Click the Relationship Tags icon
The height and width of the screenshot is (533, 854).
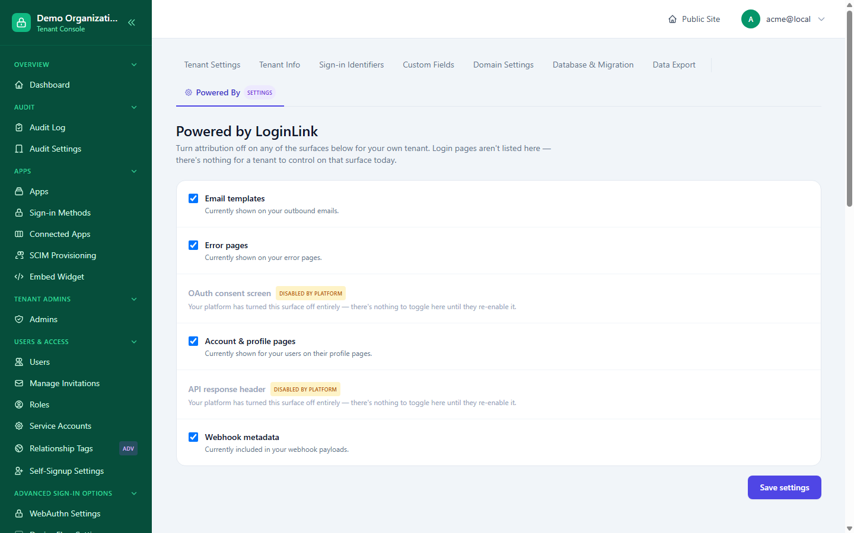(19, 448)
